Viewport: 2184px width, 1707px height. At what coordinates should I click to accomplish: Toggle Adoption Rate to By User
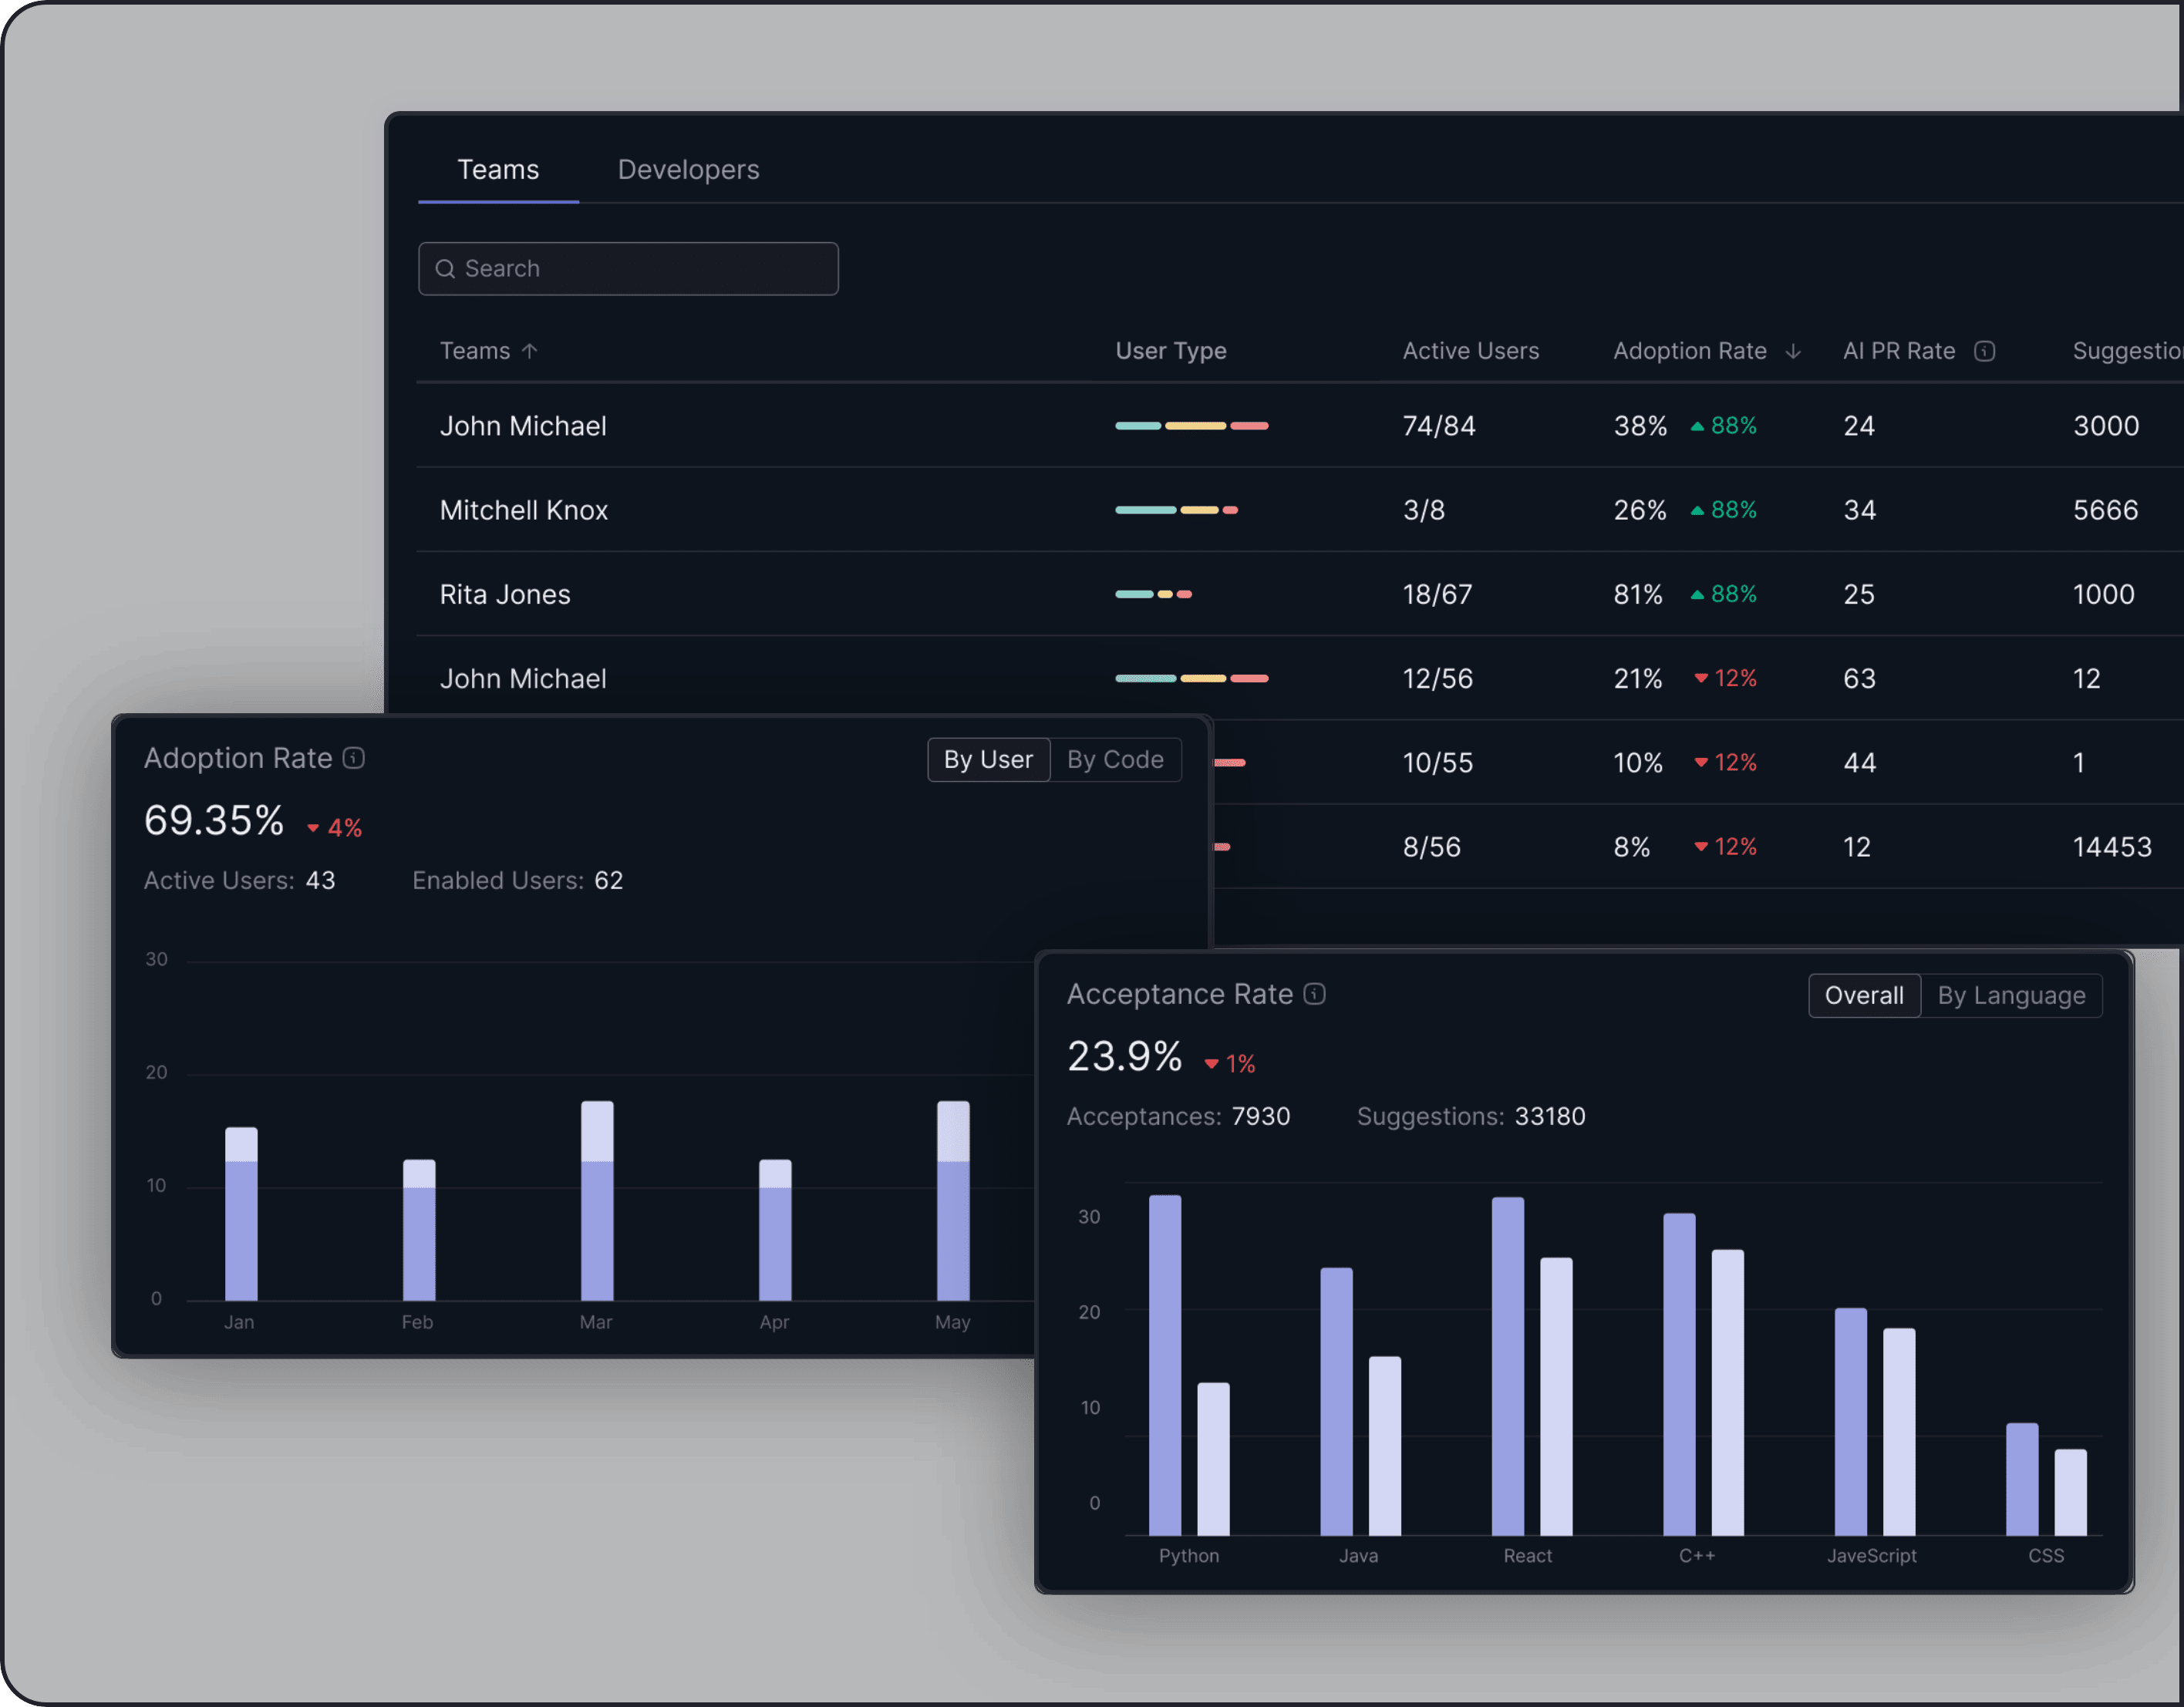(988, 760)
